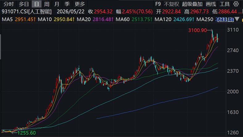This screenshot has width=243, height=137.
Task: Select the 多日 multi-day tab
Action: click(24, 4)
